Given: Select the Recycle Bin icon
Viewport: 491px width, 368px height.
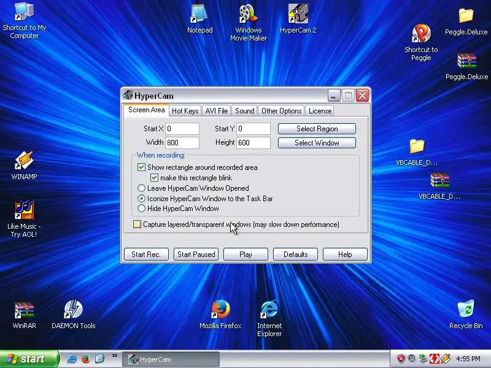Looking at the screenshot, I should (466, 314).
